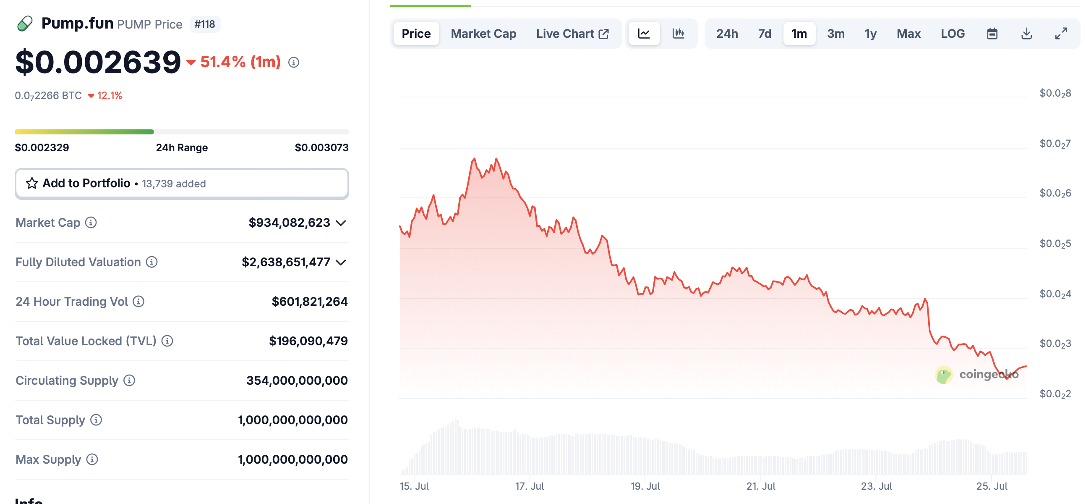1086x504 pixels.
Task: Click the $196,090,479 TVL value
Action: pyautogui.click(x=308, y=341)
